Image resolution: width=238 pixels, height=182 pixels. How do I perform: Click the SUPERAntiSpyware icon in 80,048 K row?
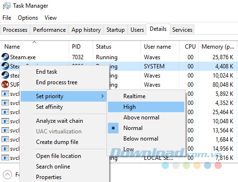pos(5,84)
